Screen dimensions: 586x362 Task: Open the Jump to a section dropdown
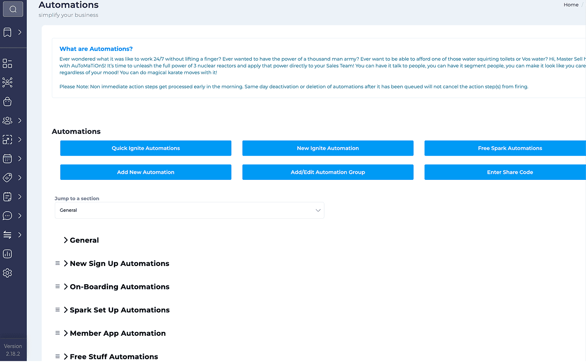[x=190, y=210]
